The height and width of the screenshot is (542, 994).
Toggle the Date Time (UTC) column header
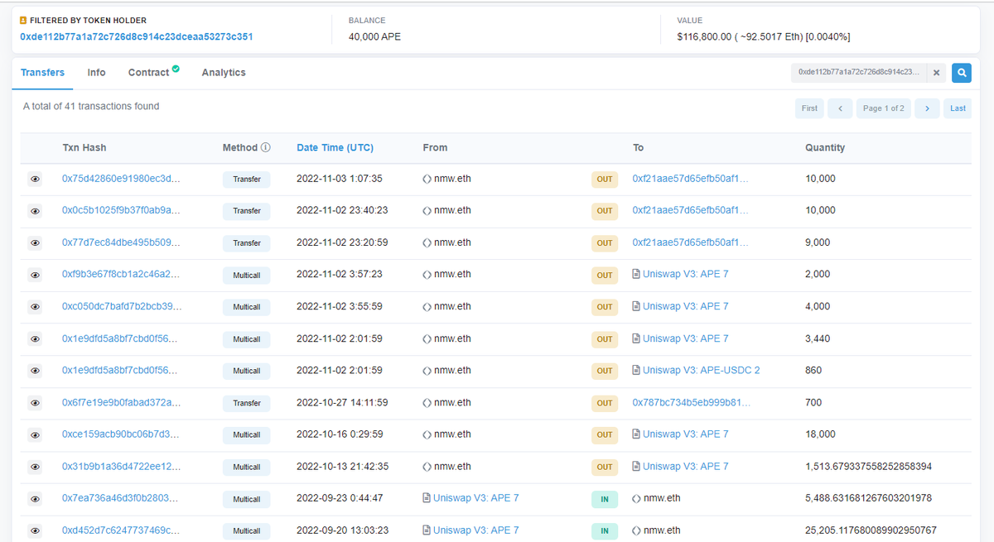(335, 148)
